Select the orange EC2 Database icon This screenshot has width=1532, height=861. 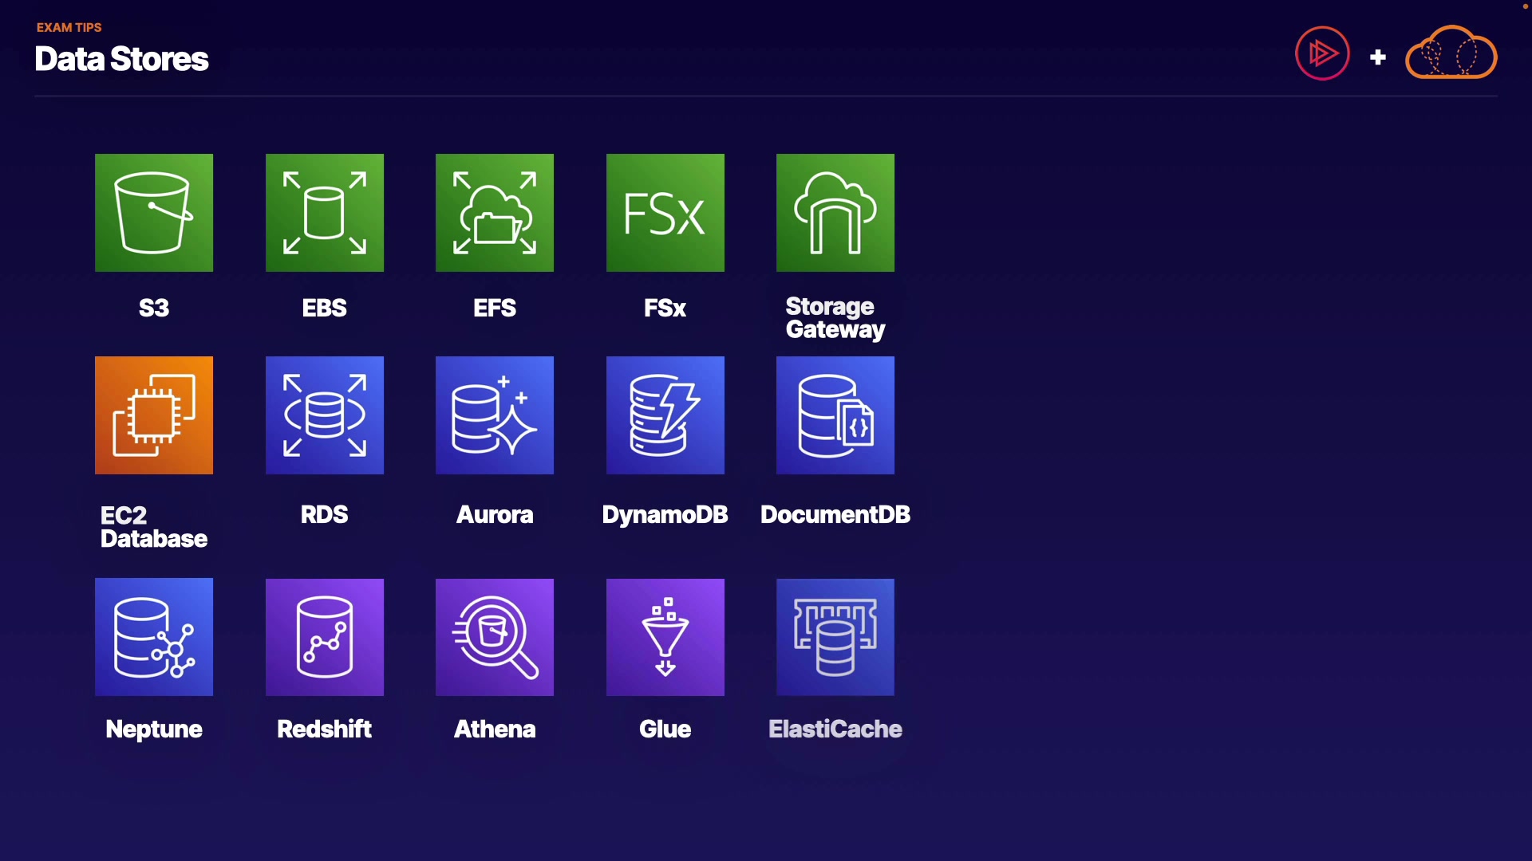coord(154,415)
